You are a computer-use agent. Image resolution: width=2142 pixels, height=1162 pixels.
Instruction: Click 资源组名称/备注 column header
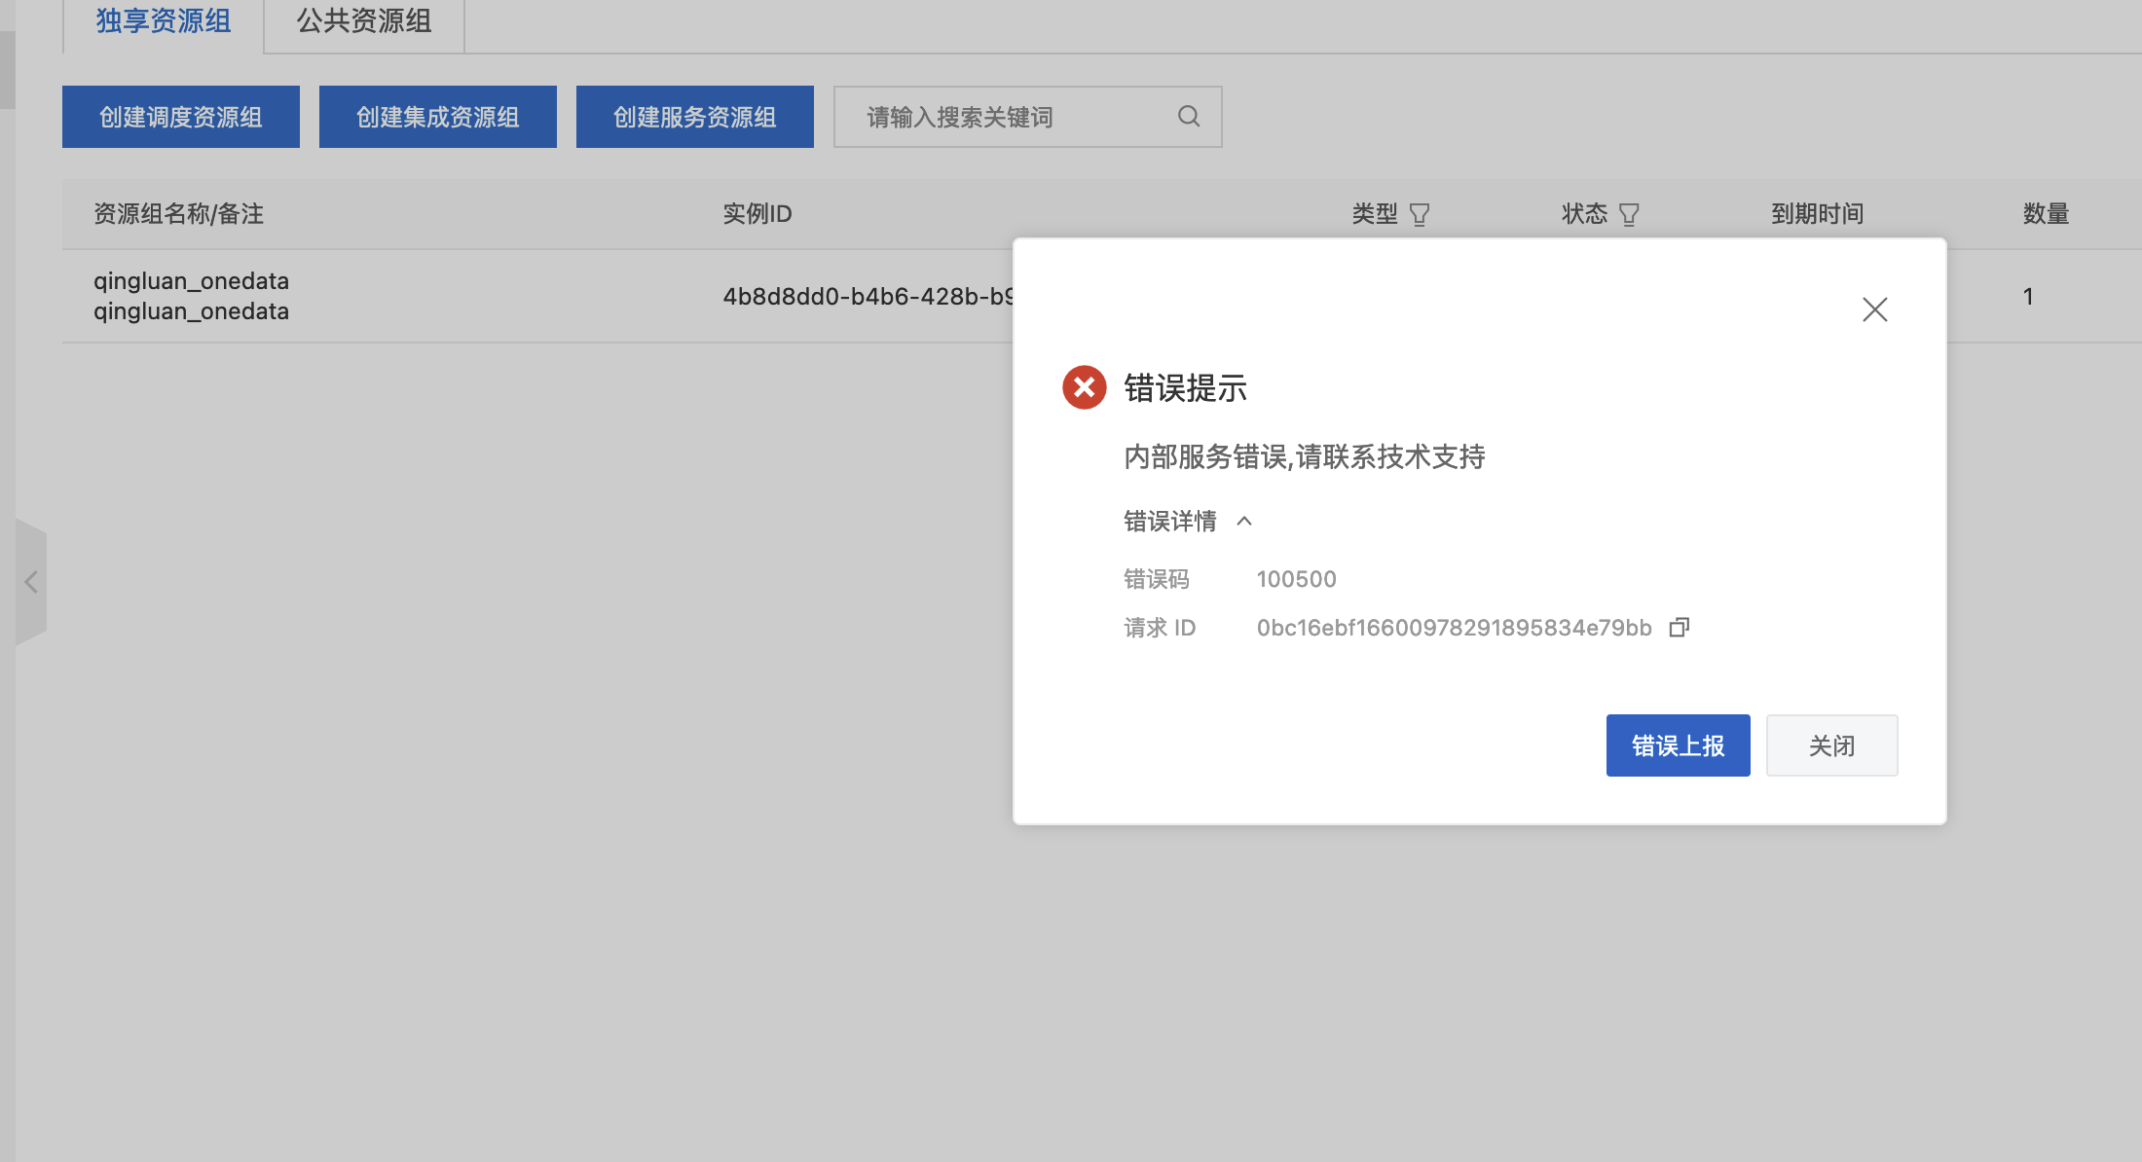click(179, 214)
